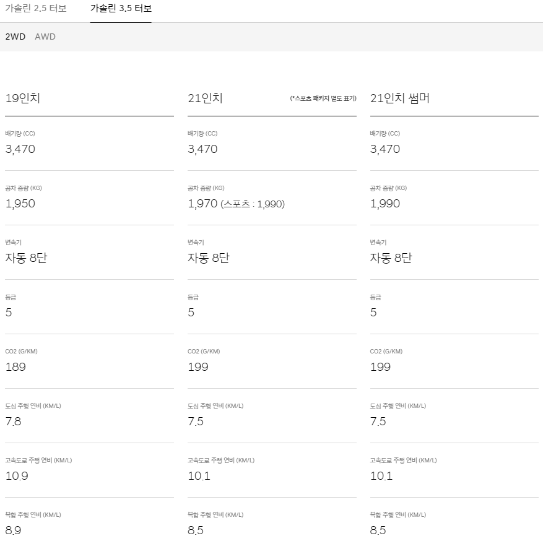Click city fuel economy 7.5 under 21인치 썸머
Viewport: 543px width, 541px height.
tap(378, 422)
